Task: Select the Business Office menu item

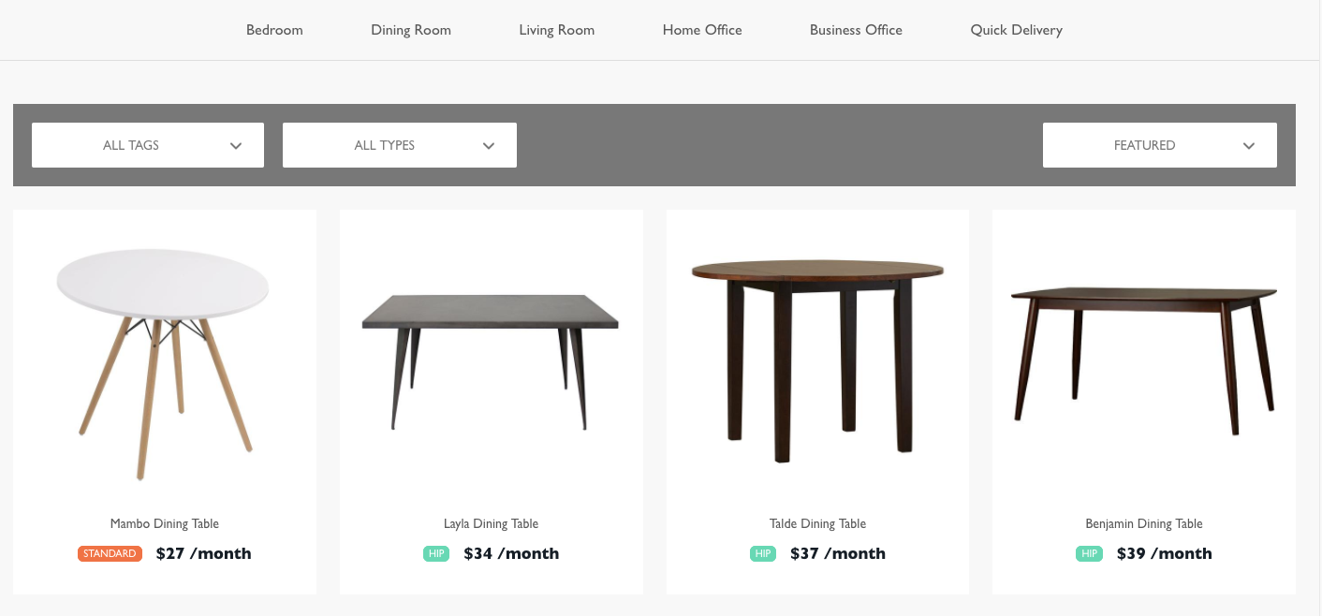Action: [x=856, y=30]
